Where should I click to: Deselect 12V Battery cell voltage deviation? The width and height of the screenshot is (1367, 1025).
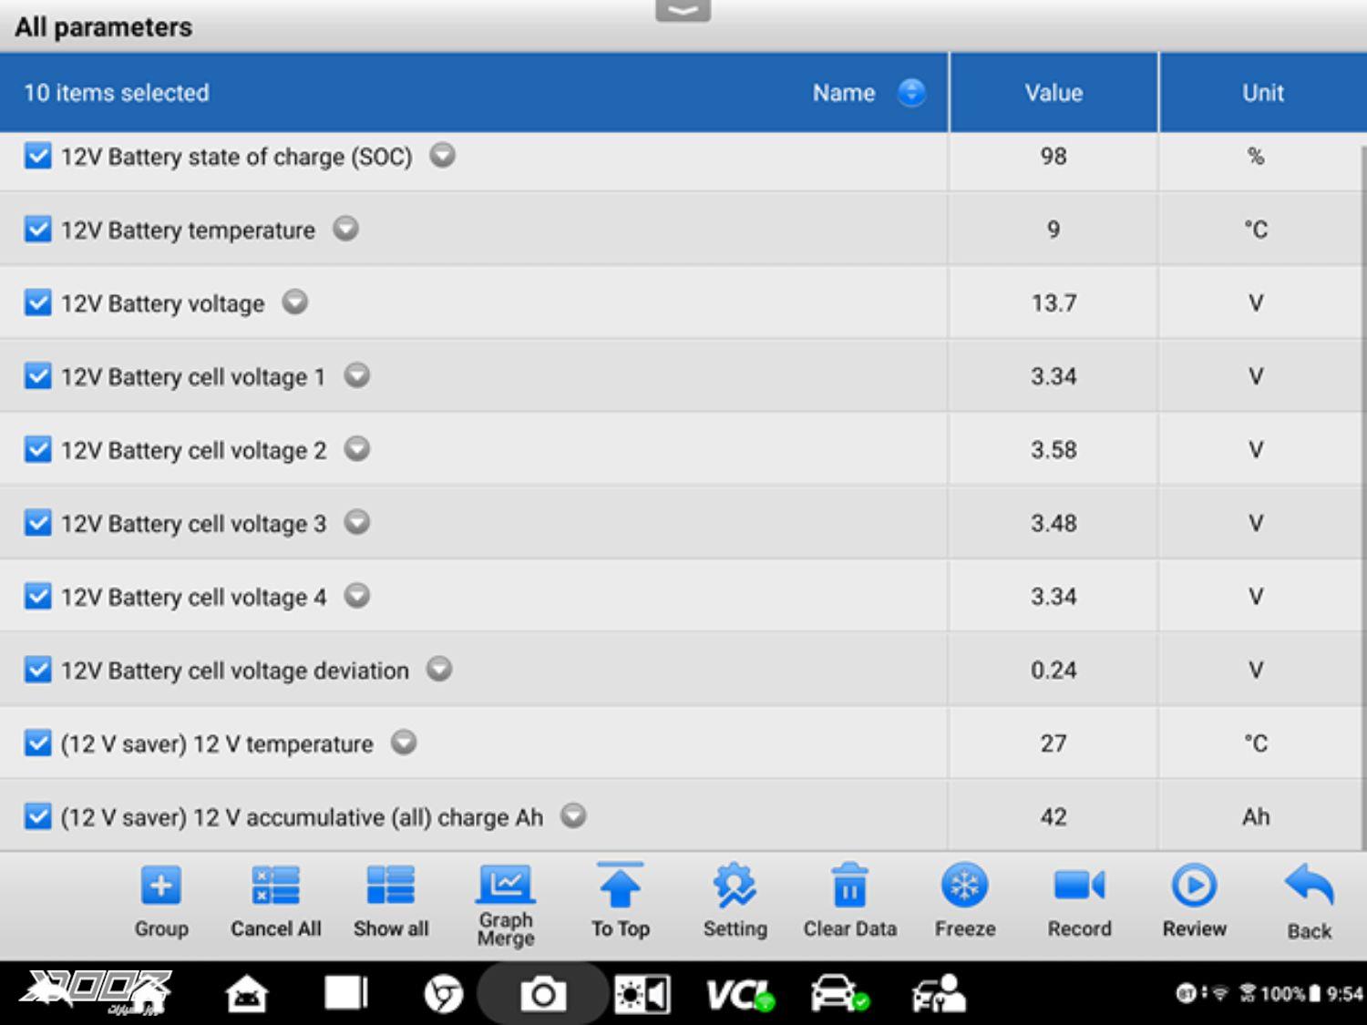click(37, 670)
